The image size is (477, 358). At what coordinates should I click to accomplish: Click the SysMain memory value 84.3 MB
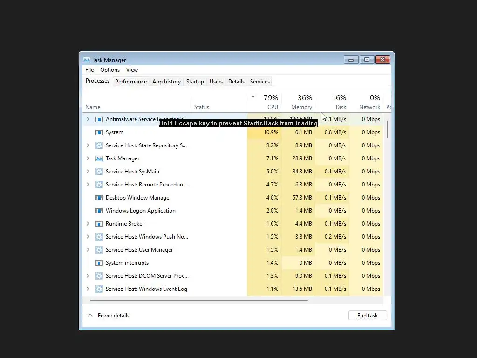(x=302, y=172)
